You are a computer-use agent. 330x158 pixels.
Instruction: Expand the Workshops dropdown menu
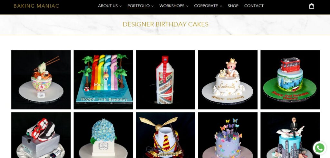[x=174, y=6]
